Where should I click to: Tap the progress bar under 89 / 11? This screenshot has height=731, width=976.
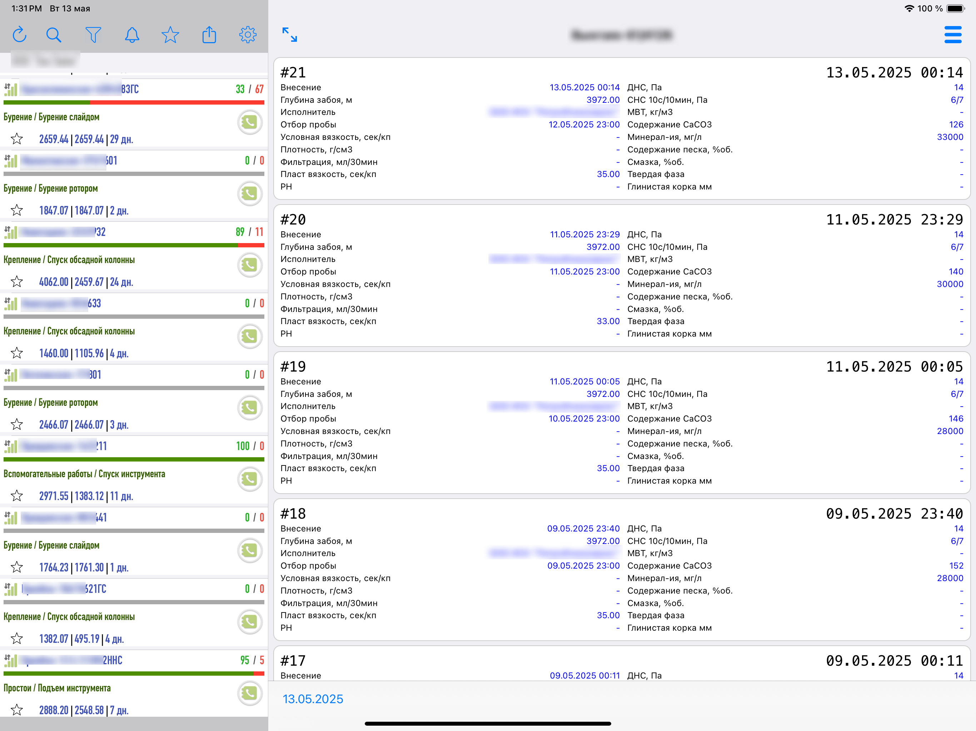(x=134, y=246)
